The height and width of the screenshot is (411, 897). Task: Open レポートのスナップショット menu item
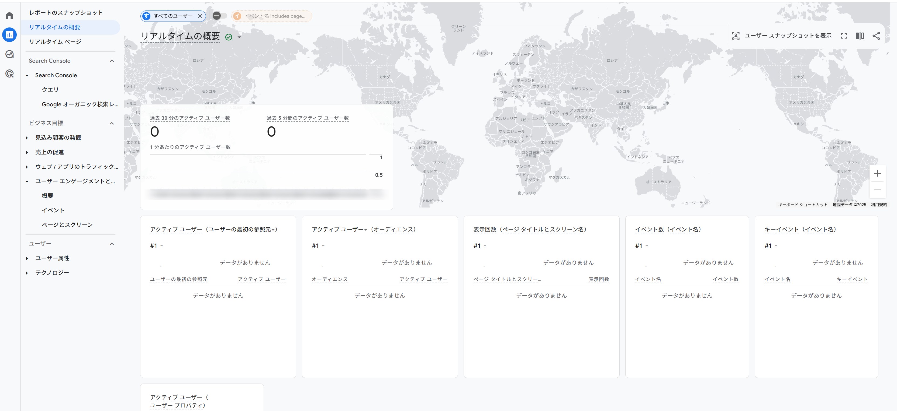point(66,13)
